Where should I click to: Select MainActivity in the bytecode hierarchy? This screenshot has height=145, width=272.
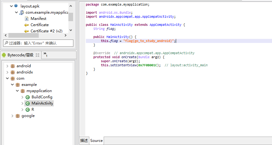click(x=42, y=103)
